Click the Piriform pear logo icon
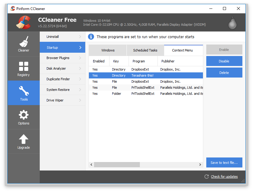 coord(232,23)
